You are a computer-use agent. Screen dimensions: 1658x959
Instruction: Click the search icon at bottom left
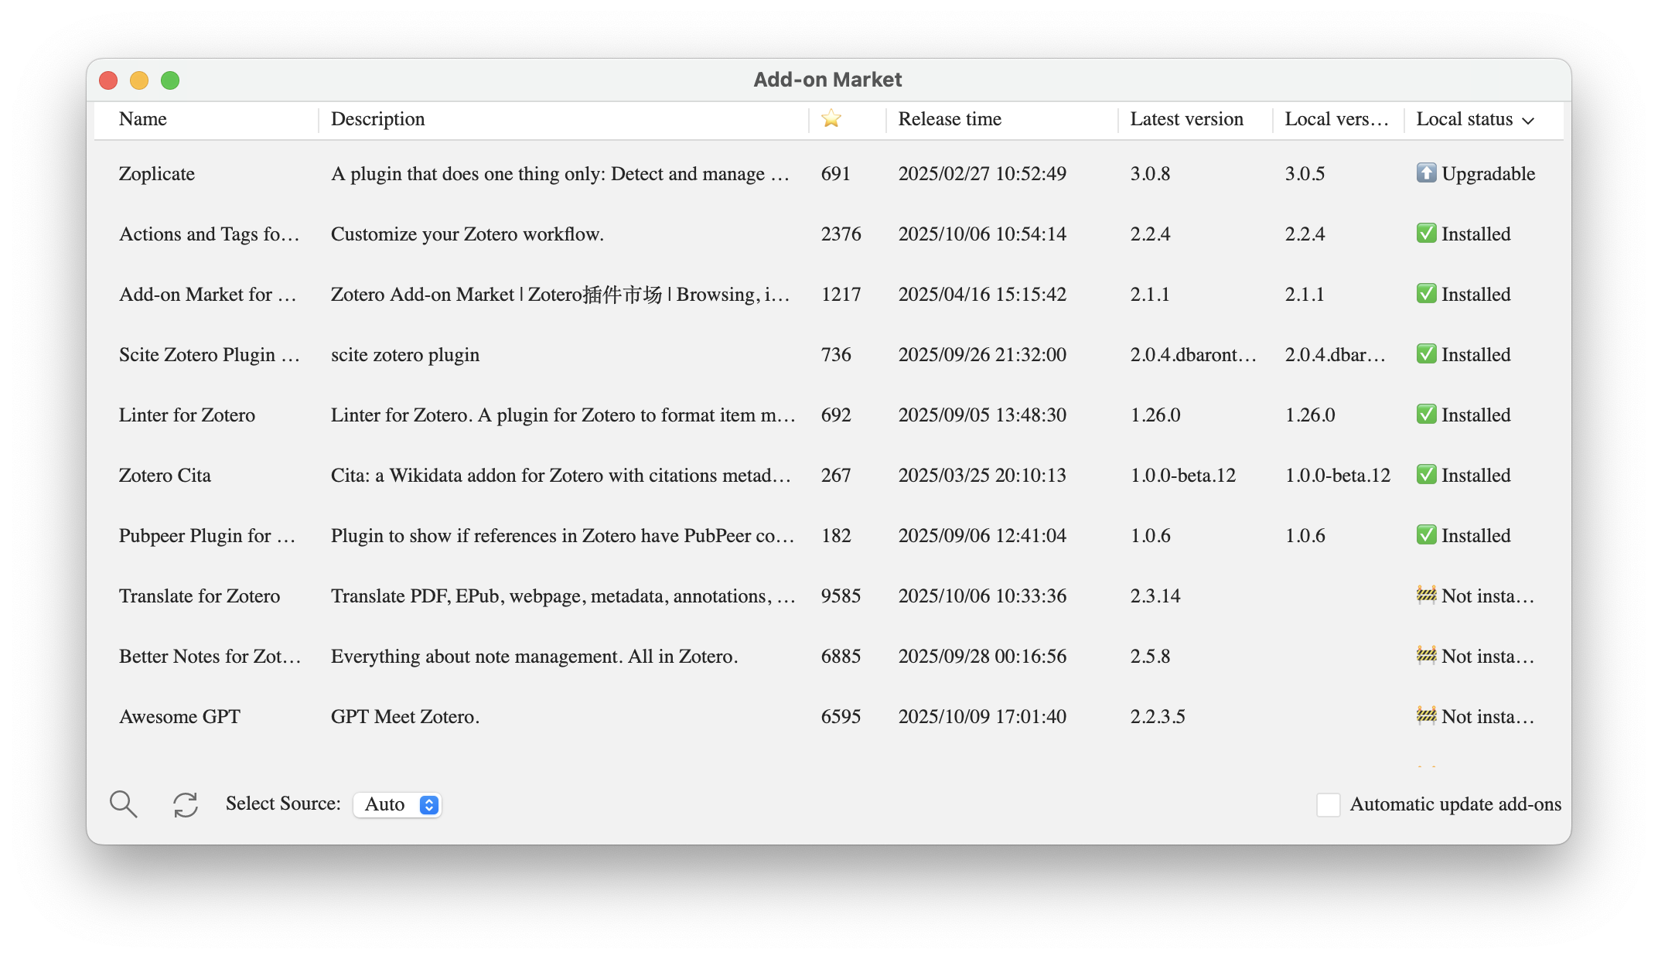pyautogui.click(x=124, y=804)
